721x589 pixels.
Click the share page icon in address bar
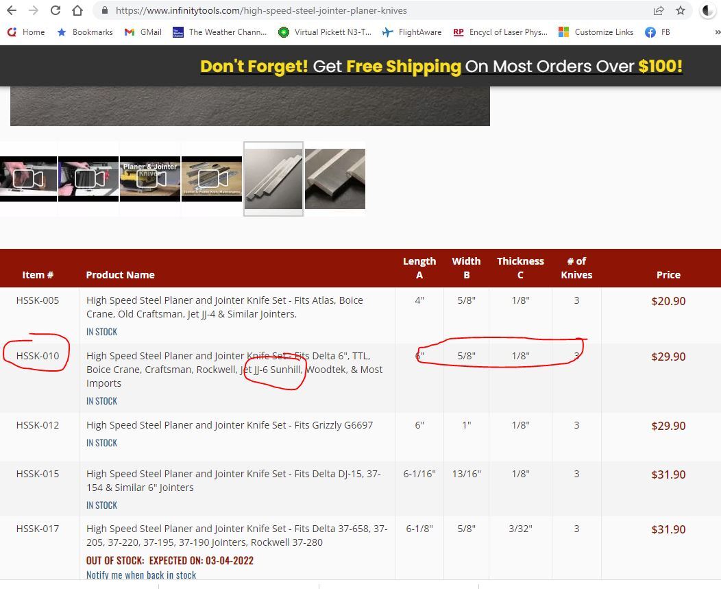[659, 10]
